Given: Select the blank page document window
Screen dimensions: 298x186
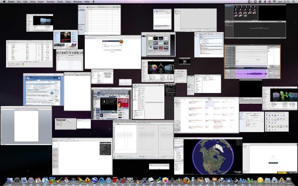Looking at the screenshot, I should pos(26,126).
